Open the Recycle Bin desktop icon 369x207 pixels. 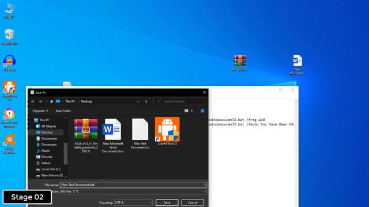pos(9,37)
